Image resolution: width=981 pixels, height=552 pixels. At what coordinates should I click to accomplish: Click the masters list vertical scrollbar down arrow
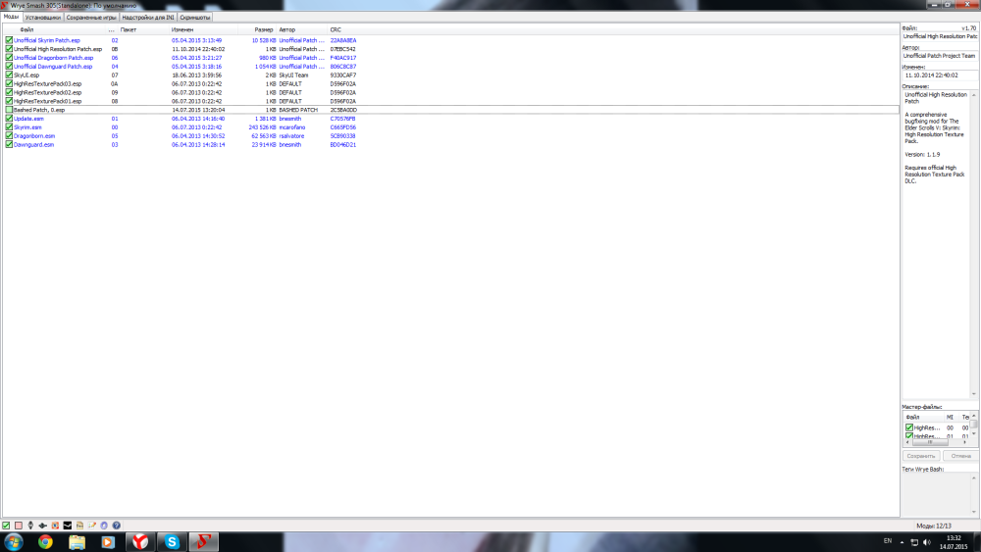coord(973,433)
